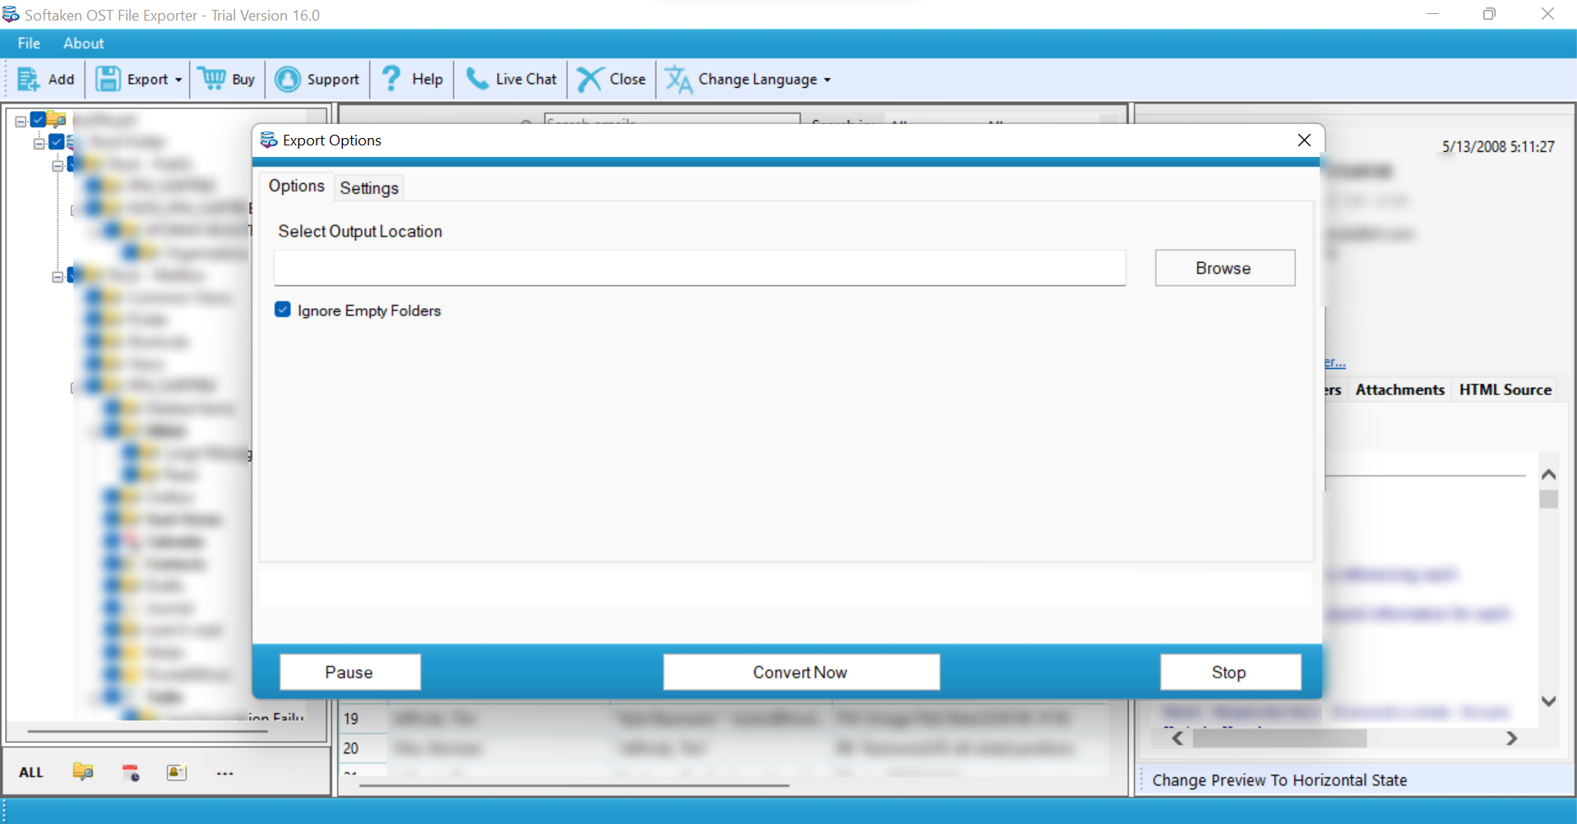Open the File menu
1577x824 pixels.
[x=29, y=44]
